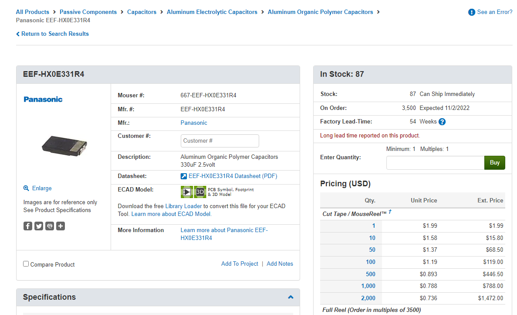Screen dimensions: 517x315
Task: Click the 3D model ECAD icon
Action: coord(200,192)
